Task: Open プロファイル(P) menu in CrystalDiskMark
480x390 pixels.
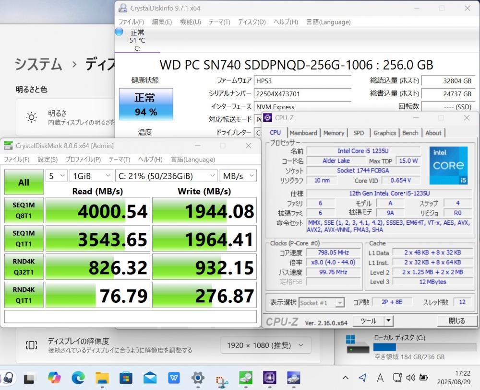Action: (x=83, y=160)
